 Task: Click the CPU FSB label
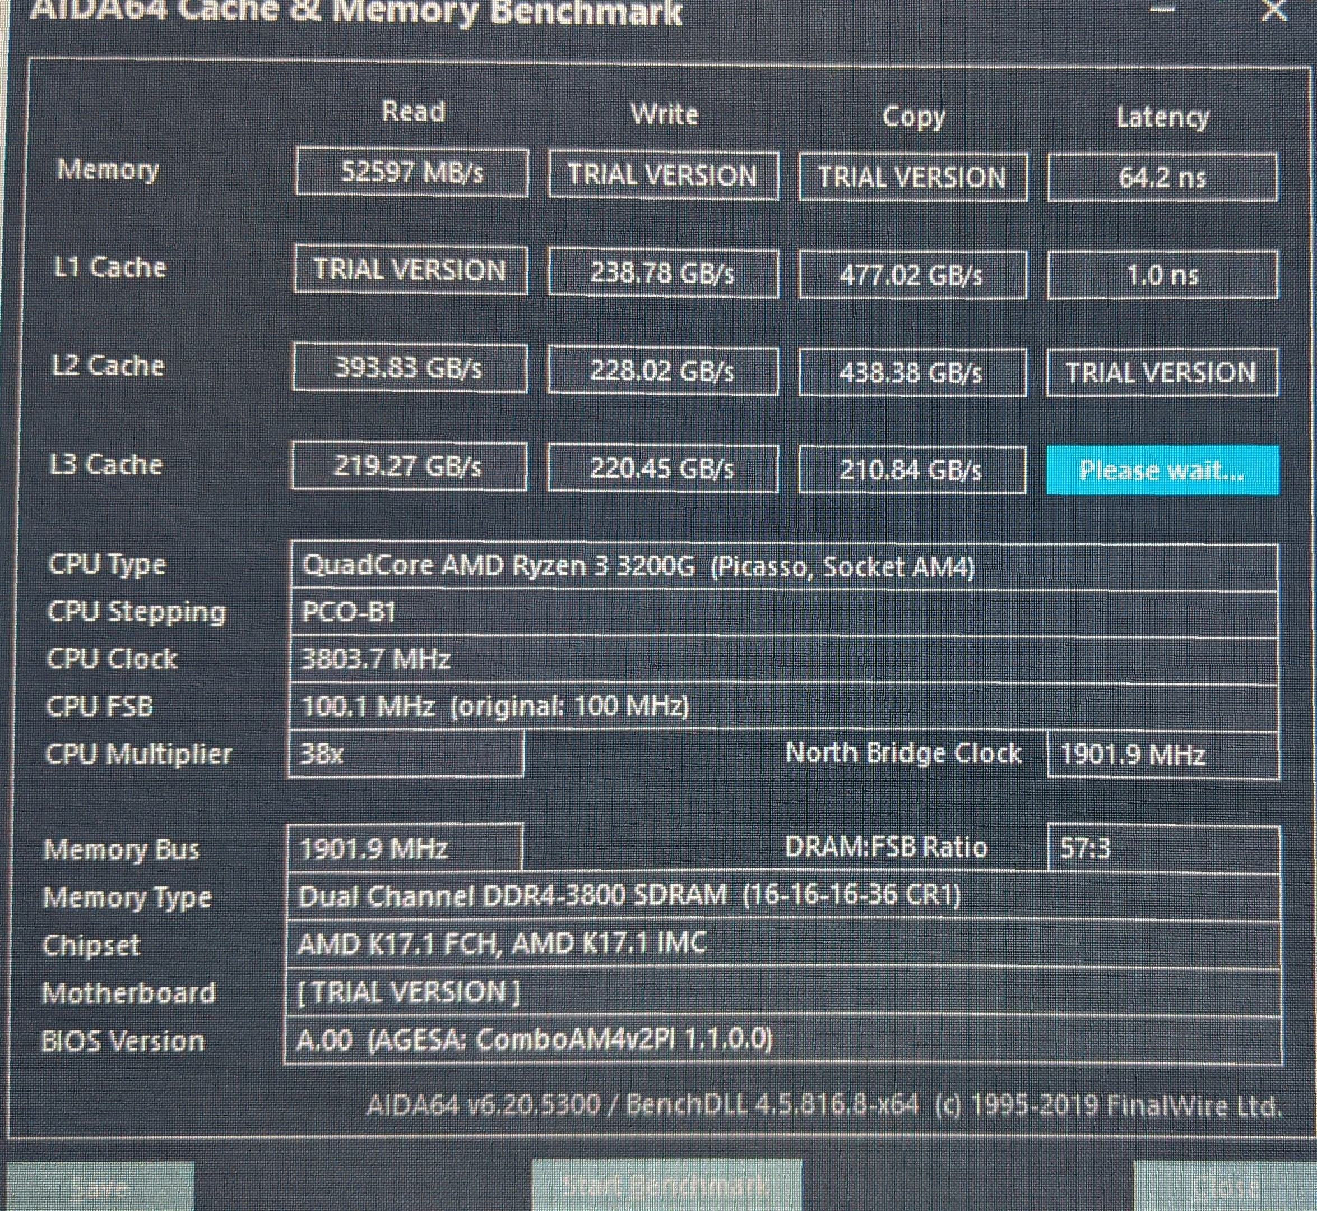100,706
